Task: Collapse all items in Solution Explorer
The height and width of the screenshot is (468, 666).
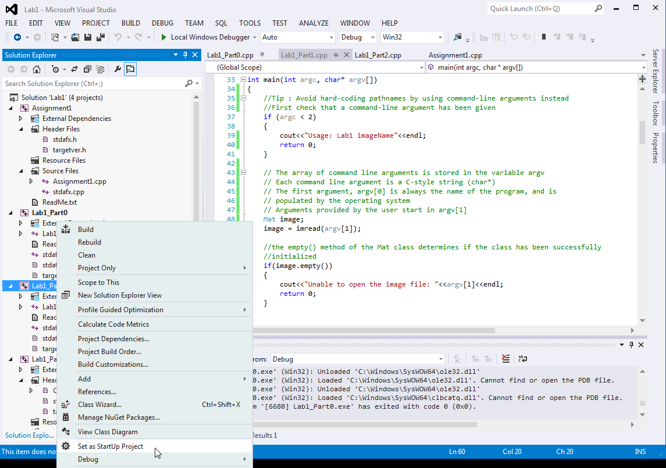Action: pyautogui.click(x=88, y=69)
